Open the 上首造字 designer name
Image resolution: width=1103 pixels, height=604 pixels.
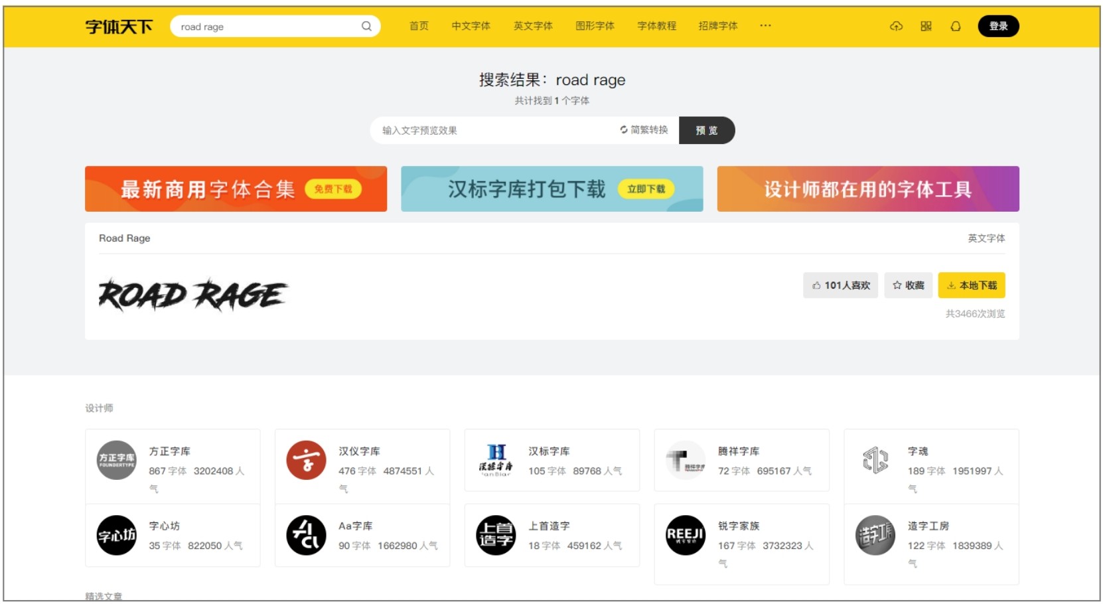(x=550, y=526)
